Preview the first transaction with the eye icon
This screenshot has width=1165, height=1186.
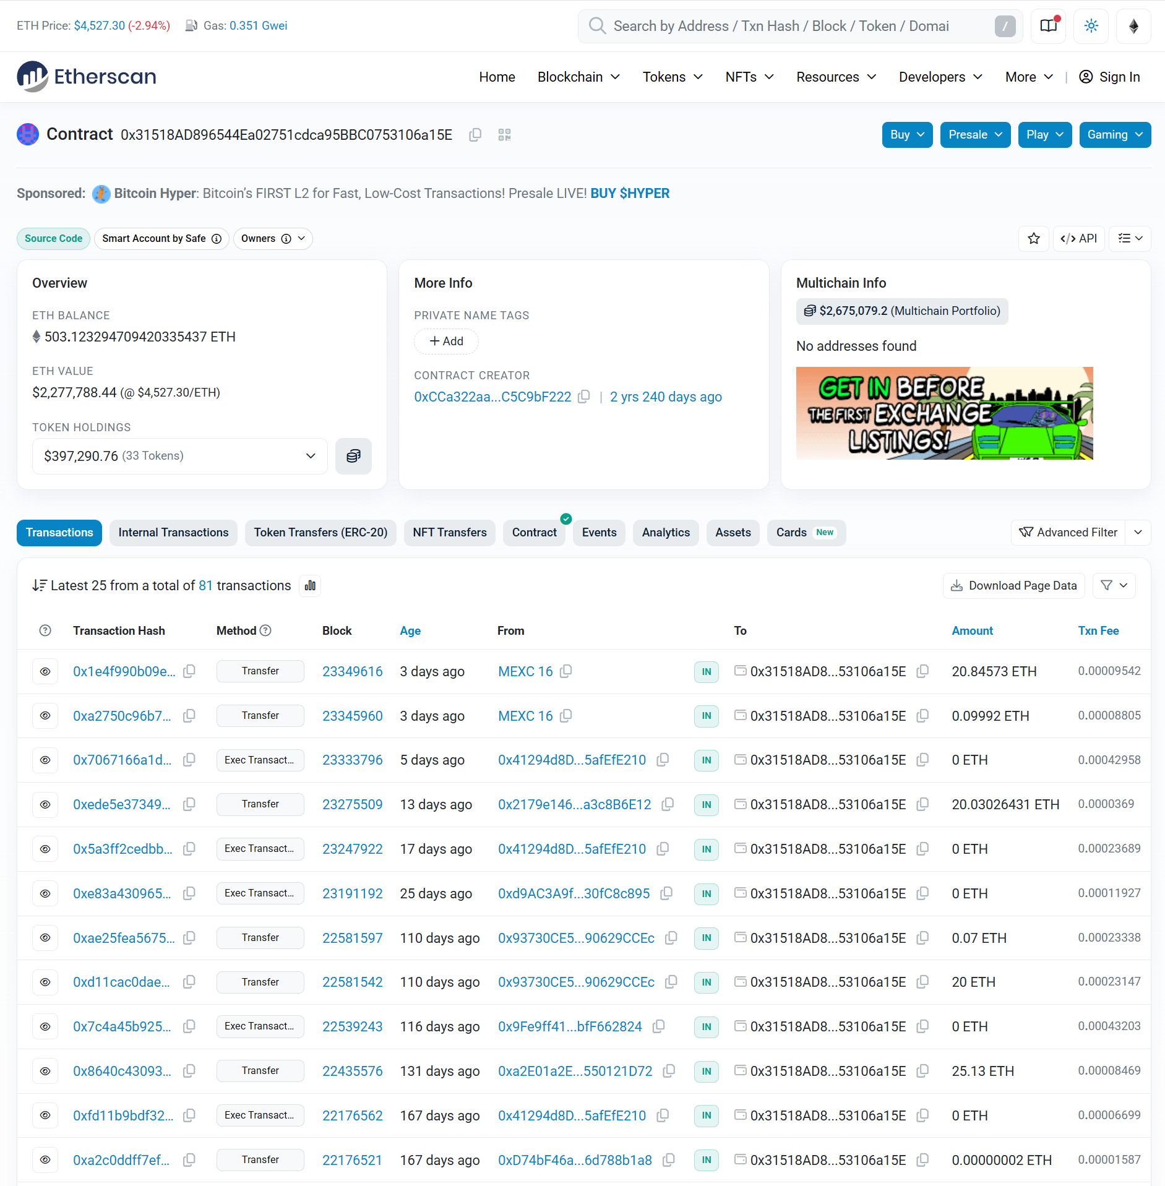click(x=45, y=671)
